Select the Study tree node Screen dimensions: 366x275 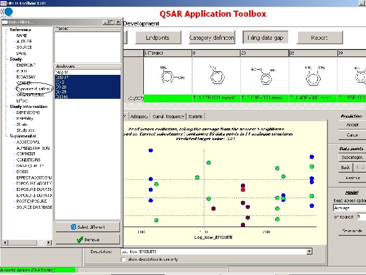click(x=16, y=59)
